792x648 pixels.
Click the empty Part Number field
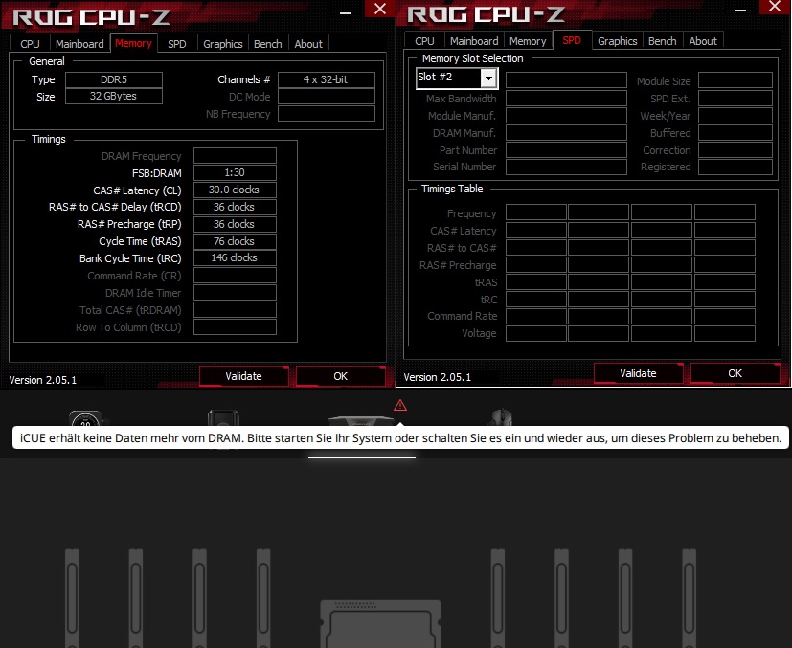pyautogui.click(x=566, y=150)
